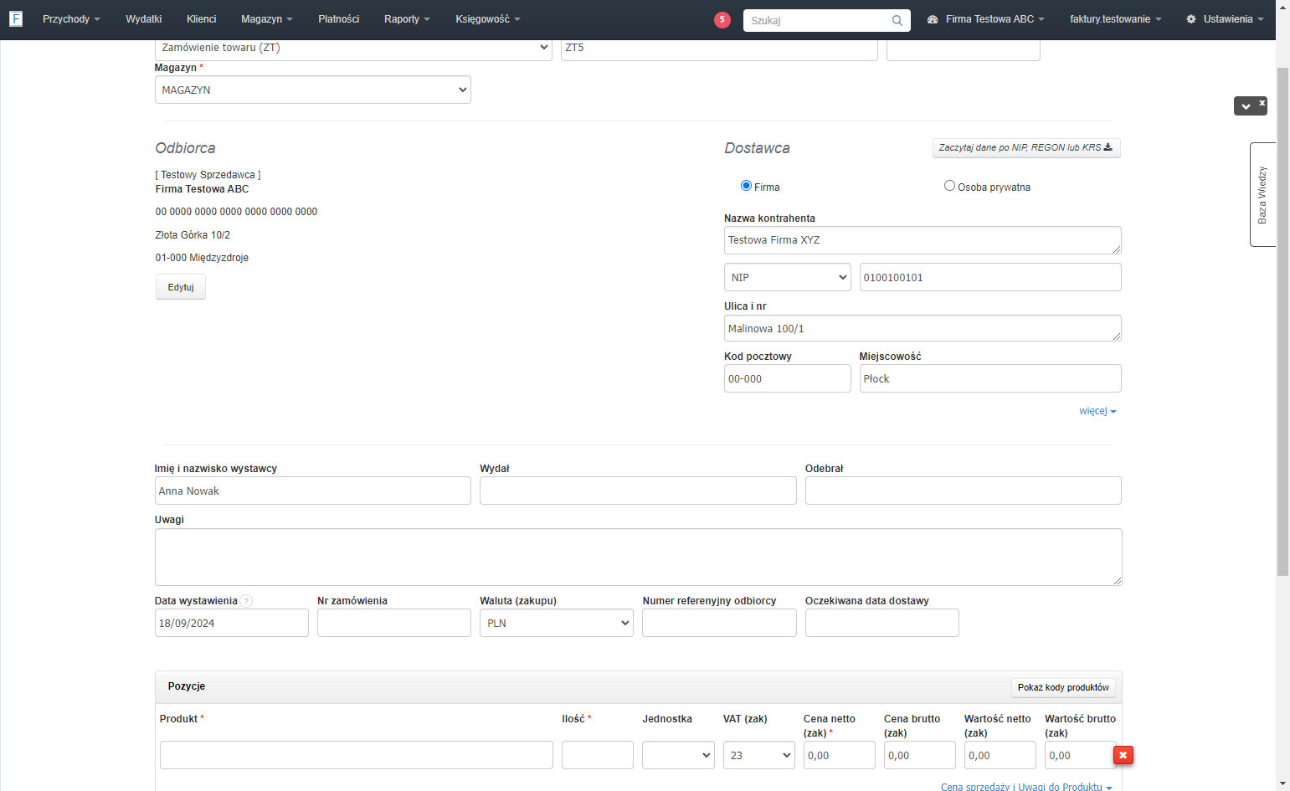Click the help question mark next to Data wystawienia
1290x791 pixels.
pos(246,601)
